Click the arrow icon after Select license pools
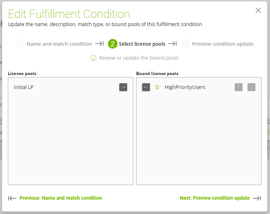 [172, 44]
